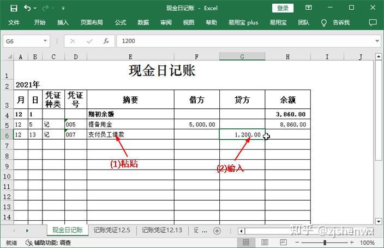
Task: Click the 登录 sign-in button
Action: click(283, 8)
